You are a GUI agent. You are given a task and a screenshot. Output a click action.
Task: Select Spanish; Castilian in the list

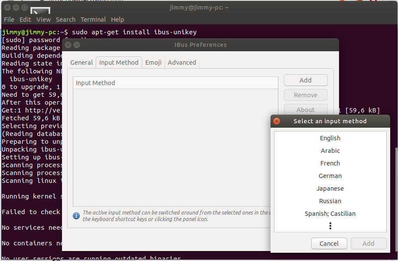tap(330, 214)
